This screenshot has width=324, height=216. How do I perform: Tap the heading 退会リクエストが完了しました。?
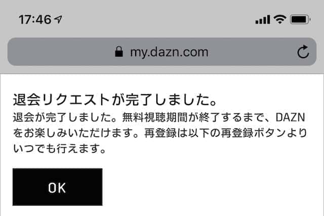point(115,100)
